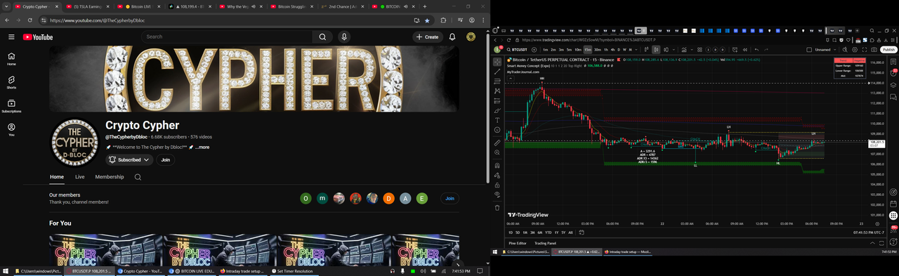Open the Pine Editor tab

(517, 243)
